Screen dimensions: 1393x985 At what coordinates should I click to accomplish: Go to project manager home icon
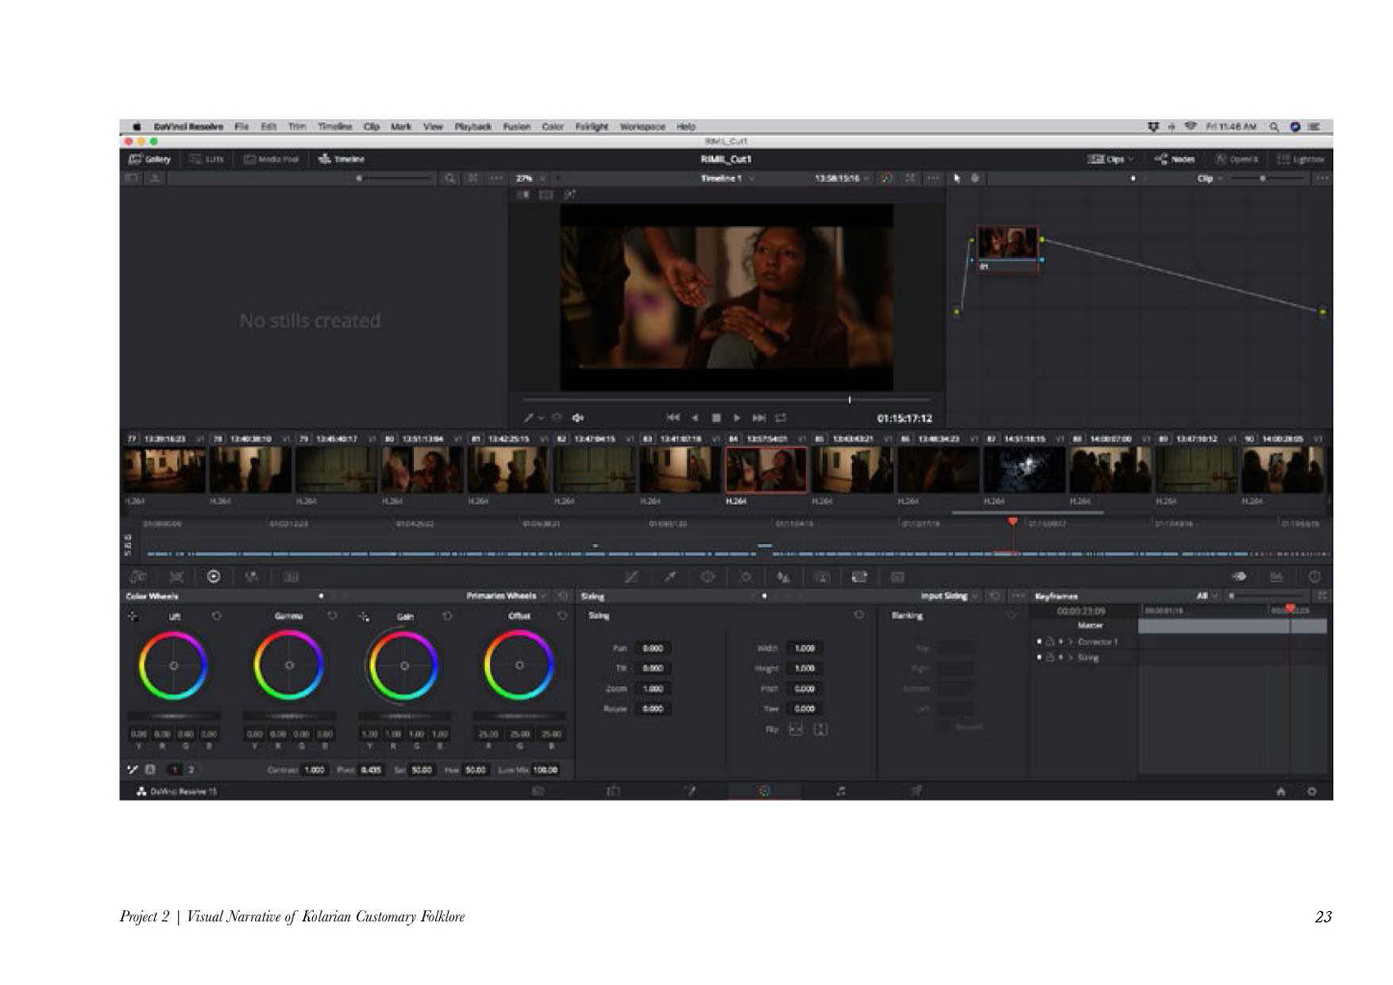click(1281, 792)
